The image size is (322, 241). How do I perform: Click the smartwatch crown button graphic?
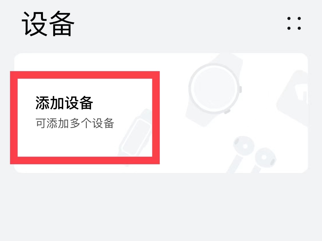click(x=240, y=89)
